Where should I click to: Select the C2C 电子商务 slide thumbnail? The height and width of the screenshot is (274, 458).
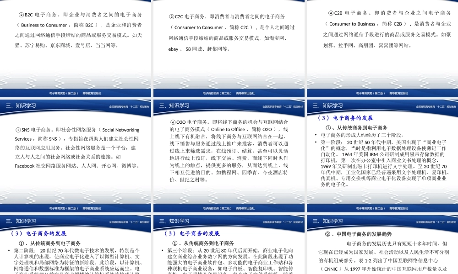229,46
